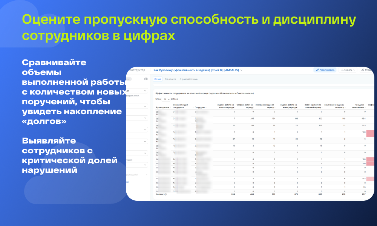377x226 pixels.
Task: Click the Скачать button
Action: point(348,70)
